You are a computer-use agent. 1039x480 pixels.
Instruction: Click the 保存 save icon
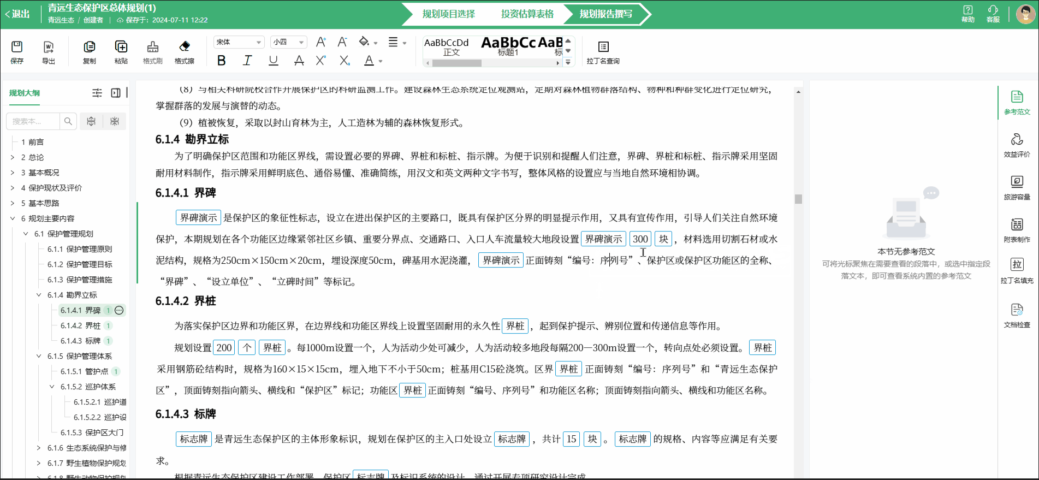click(x=17, y=47)
